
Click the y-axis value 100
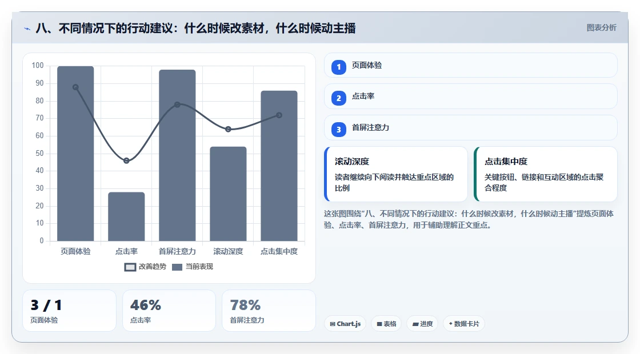coord(38,65)
